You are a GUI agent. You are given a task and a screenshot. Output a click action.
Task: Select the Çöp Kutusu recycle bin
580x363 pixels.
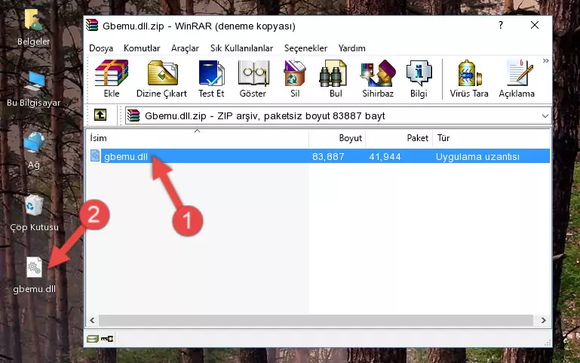tap(34, 213)
